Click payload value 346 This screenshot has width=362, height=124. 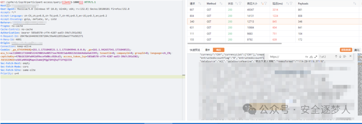(x=300, y=22)
